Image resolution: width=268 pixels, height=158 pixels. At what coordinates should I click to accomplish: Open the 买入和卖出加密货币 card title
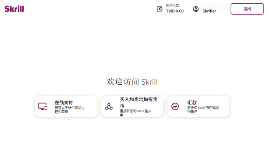[x=139, y=102]
